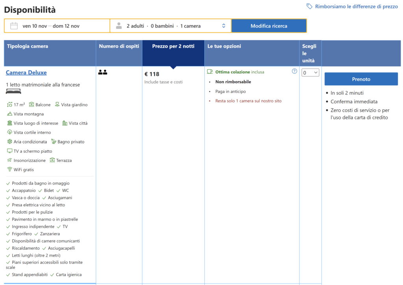The width and height of the screenshot is (403, 285).
Task: Click the 'Tipologia camera' column header
Action: click(x=28, y=46)
